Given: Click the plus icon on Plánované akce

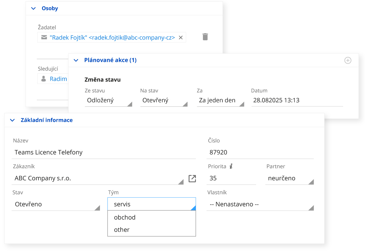Looking at the screenshot, I should (x=348, y=60).
